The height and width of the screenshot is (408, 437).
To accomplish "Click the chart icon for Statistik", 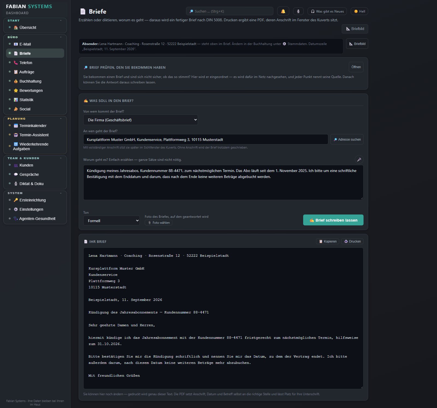I will 16,100.
